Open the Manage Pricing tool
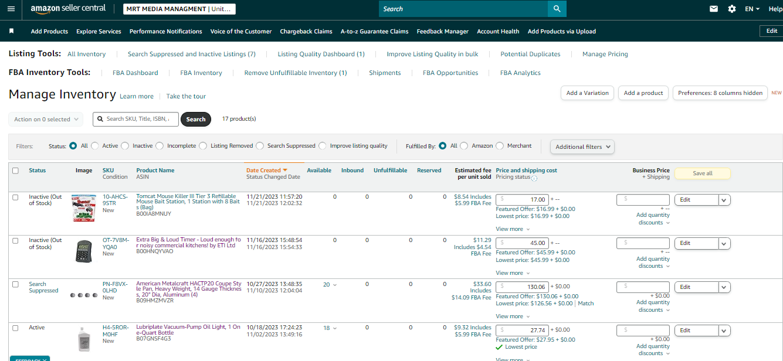 605,54
